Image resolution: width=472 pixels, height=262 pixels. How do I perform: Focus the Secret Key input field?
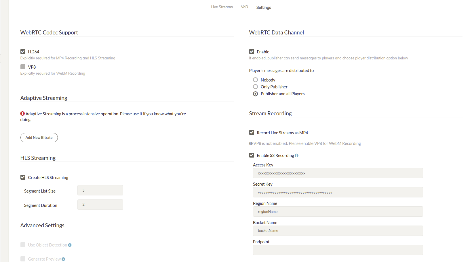(338, 192)
